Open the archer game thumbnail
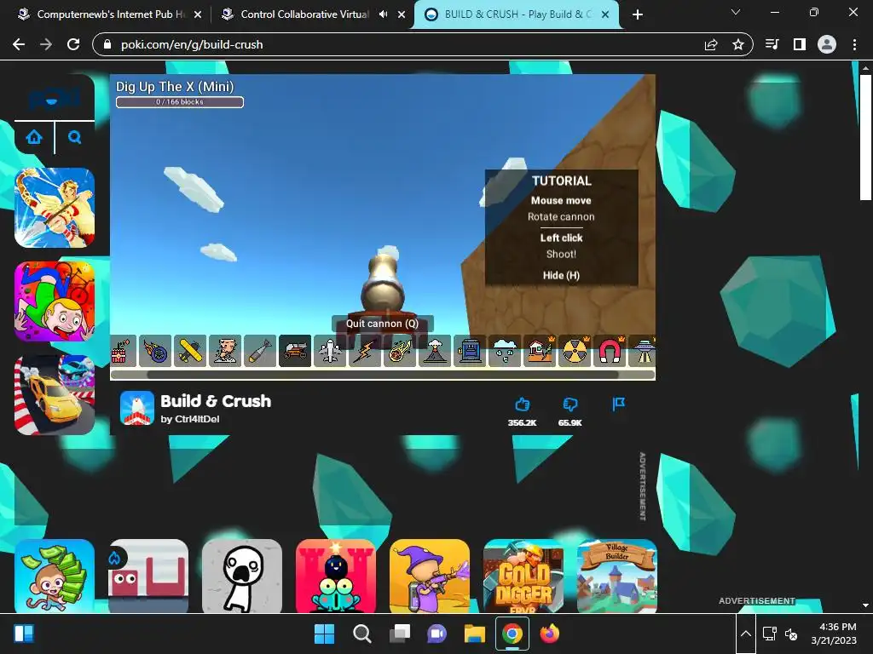The width and height of the screenshot is (873, 654). (55, 208)
